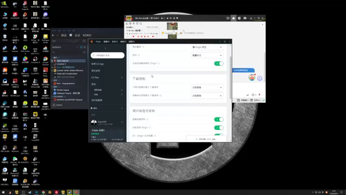Click the gamepad icon in YY window

tap(245, 18)
